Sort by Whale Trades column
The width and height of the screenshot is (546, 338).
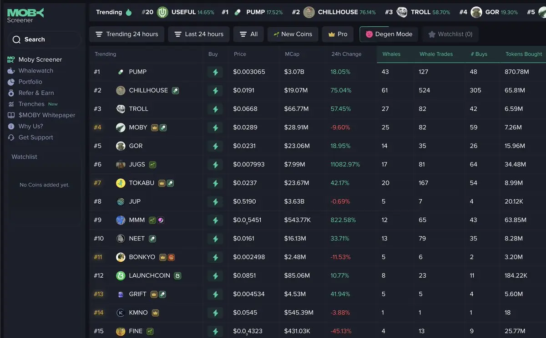point(436,54)
